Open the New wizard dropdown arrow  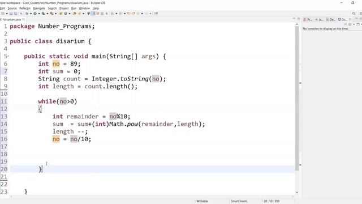tap(7, 14)
